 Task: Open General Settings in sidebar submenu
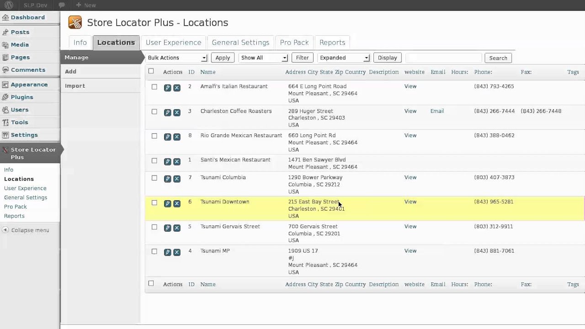tap(26, 197)
